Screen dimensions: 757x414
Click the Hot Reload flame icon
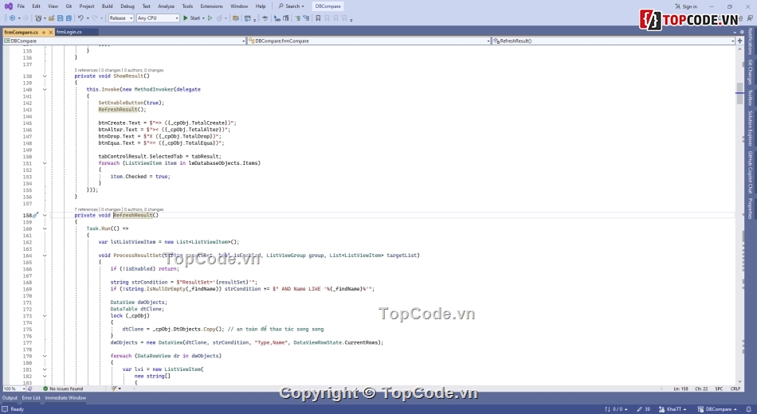tap(219, 18)
